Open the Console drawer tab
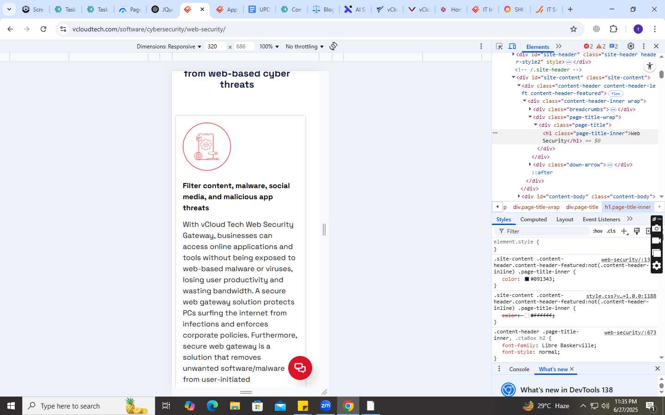Image resolution: width=665 pixels, height=415 pixels. click(x=519, y=369)
